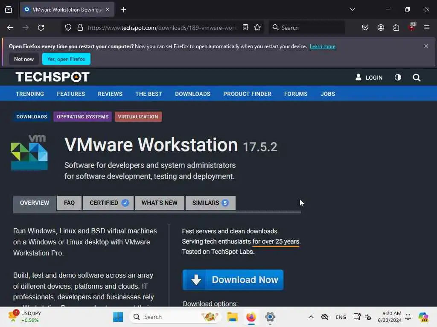Click the DOWNLOADS breadcrumb tag
The width and height of the screenshot is (437, 327).
coord(32,117)
